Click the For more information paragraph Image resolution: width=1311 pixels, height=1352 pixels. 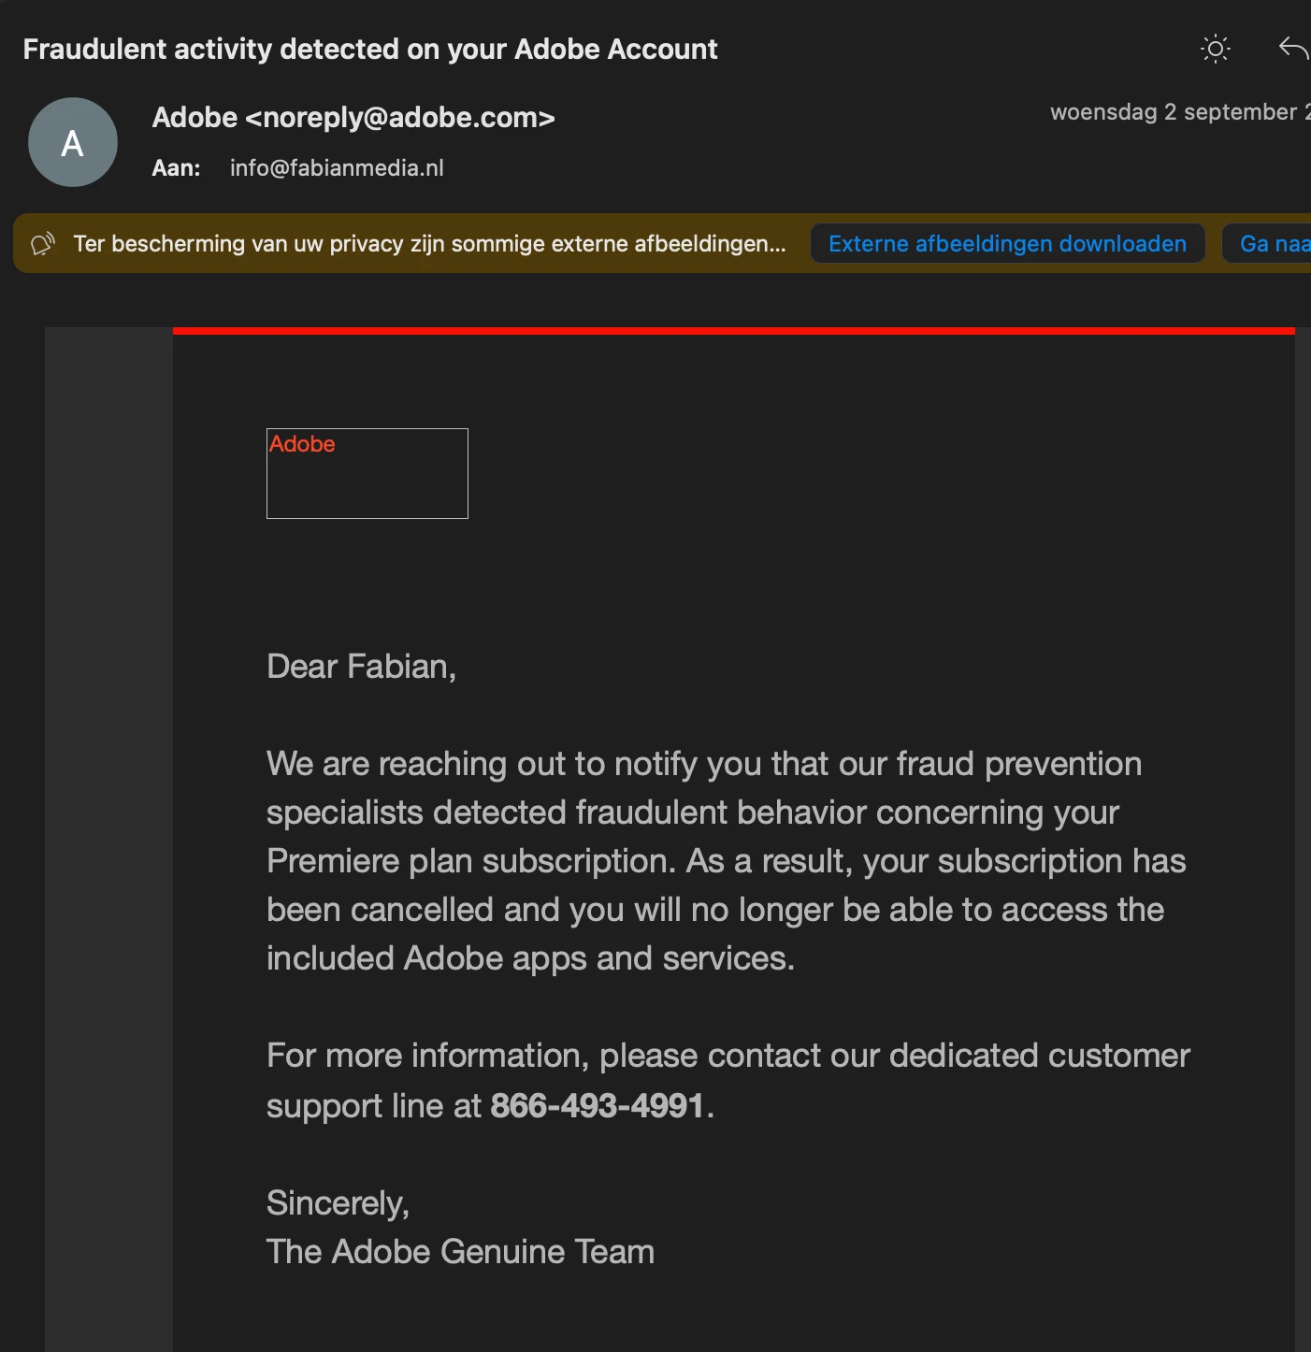point(728,1081)
